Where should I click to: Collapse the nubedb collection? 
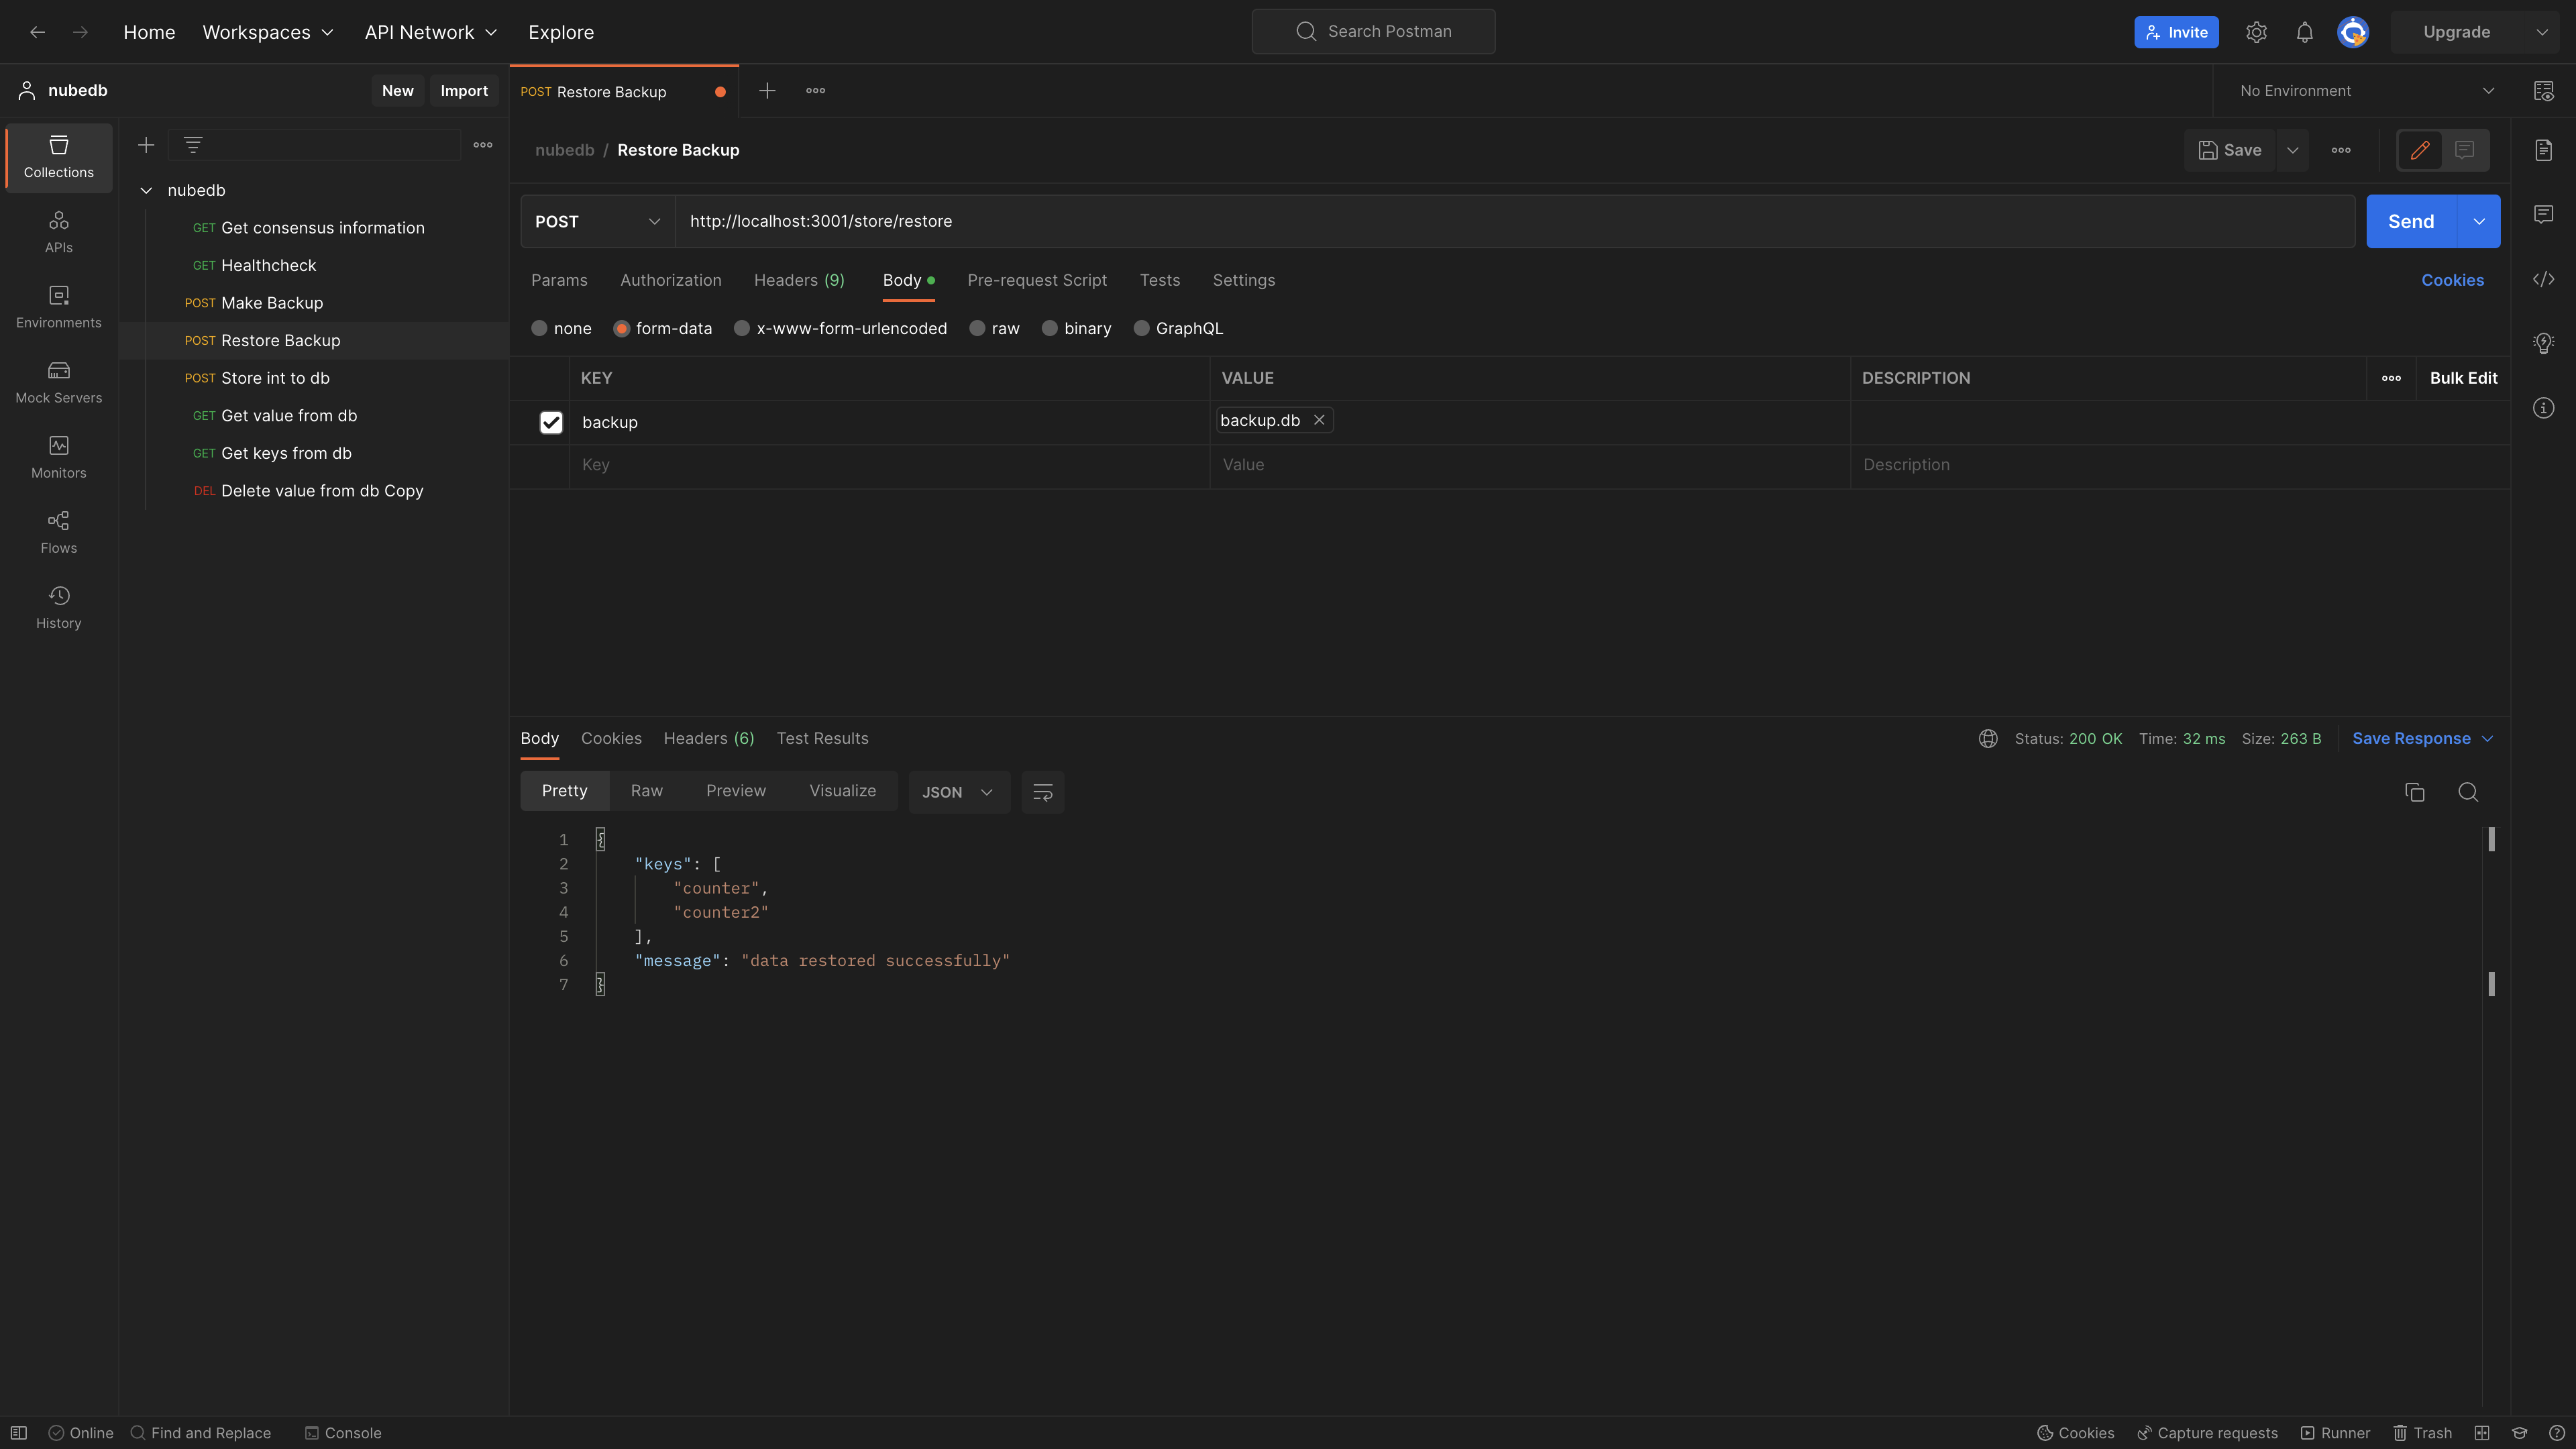tap(146, 190)
